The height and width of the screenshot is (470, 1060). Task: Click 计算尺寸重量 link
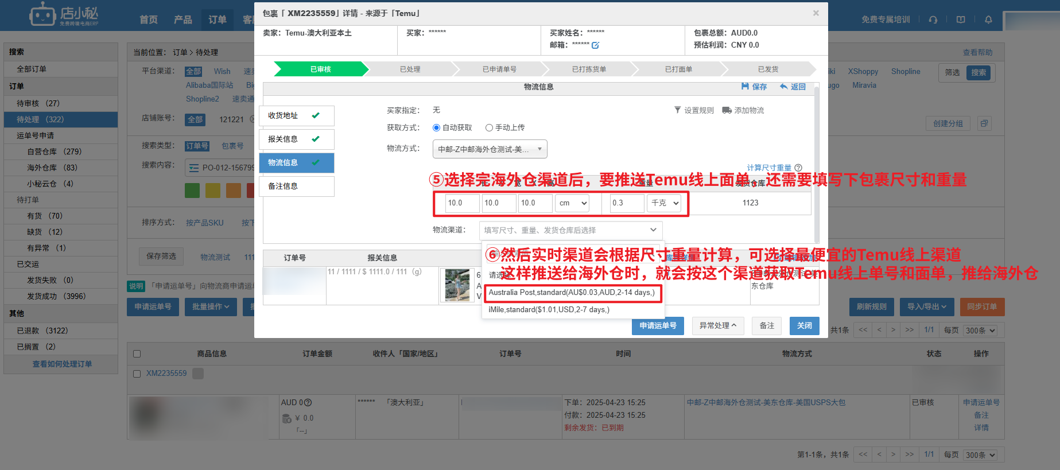pos(769,168)
